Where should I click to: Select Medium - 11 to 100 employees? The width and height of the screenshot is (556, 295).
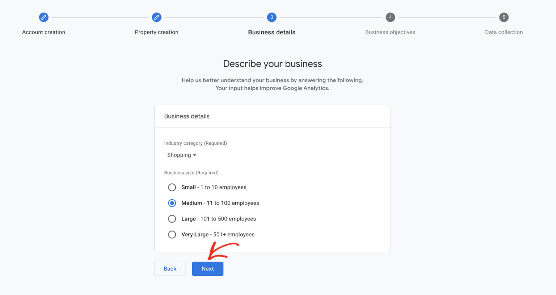point(172,203)
